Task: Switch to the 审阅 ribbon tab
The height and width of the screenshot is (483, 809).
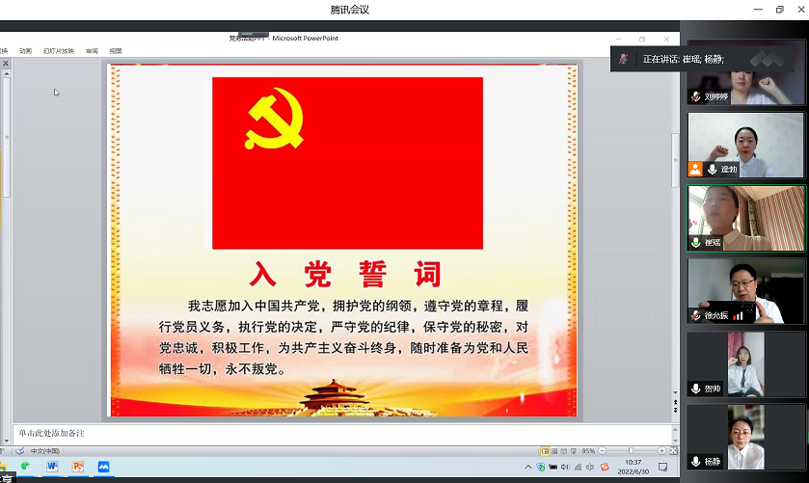Action: (92, 51)
